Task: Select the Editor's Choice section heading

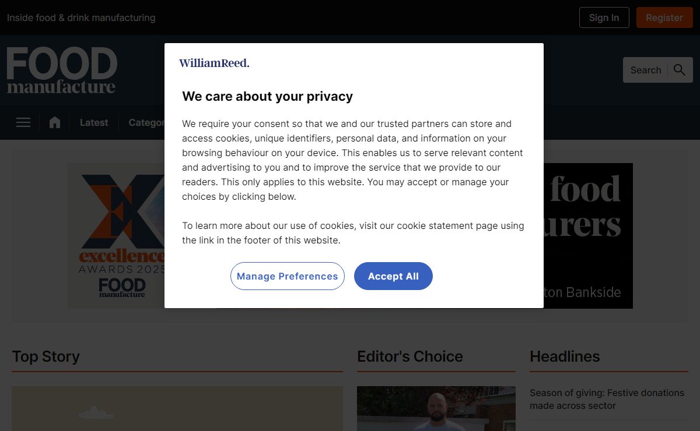Action: pos(409,356)
